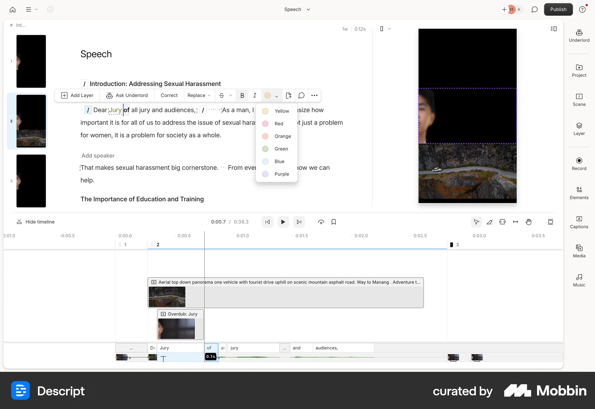Open the Underlord panel
The height and width of the screenshot is (409, 595).
click(x=579, y=35)
